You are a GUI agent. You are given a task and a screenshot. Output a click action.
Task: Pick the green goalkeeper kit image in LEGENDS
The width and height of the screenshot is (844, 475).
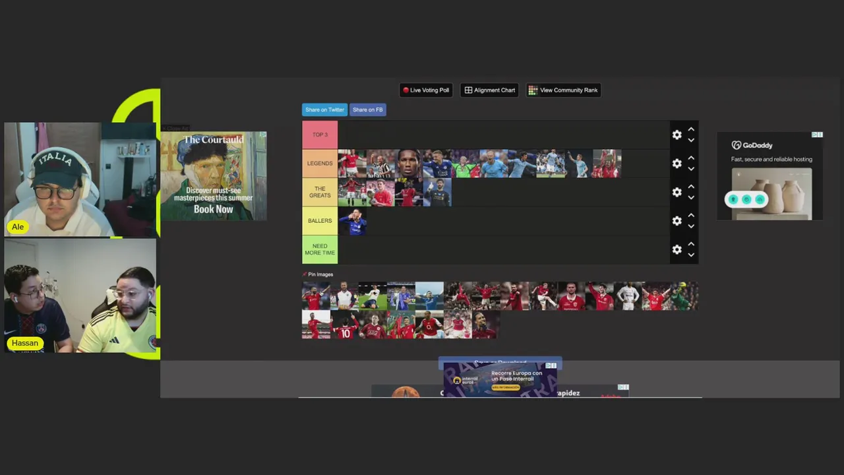(x=465, y=164)
